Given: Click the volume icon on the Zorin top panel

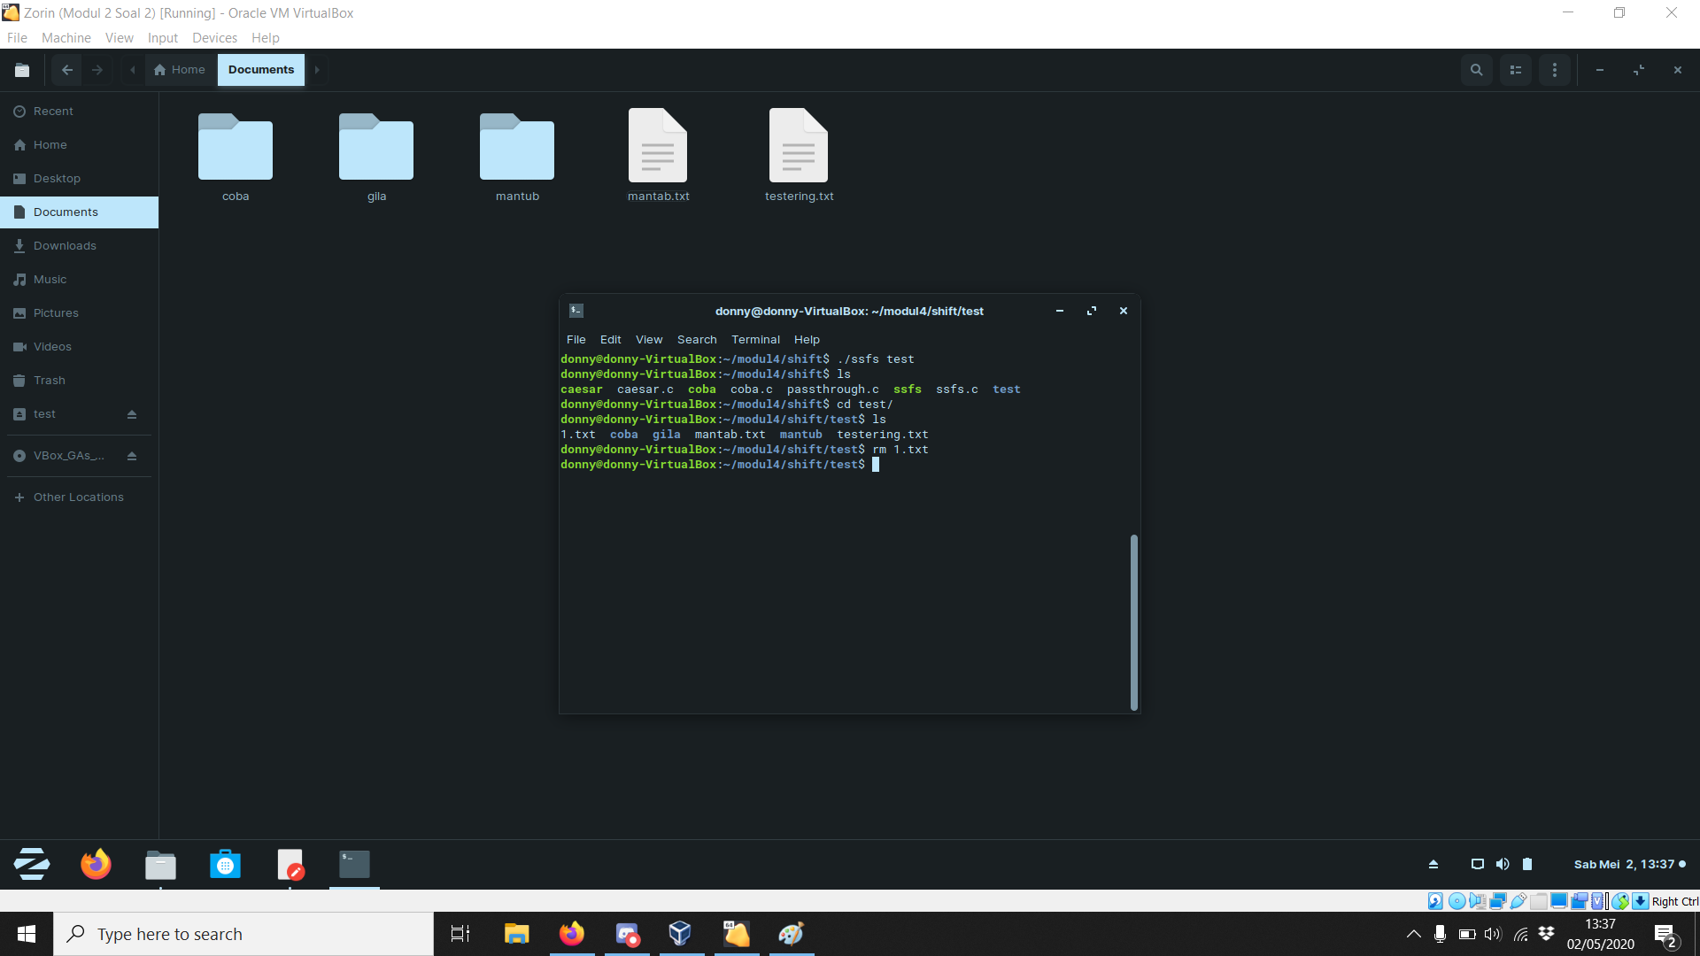Looking at the screenshot, I should pos(1503,864).
